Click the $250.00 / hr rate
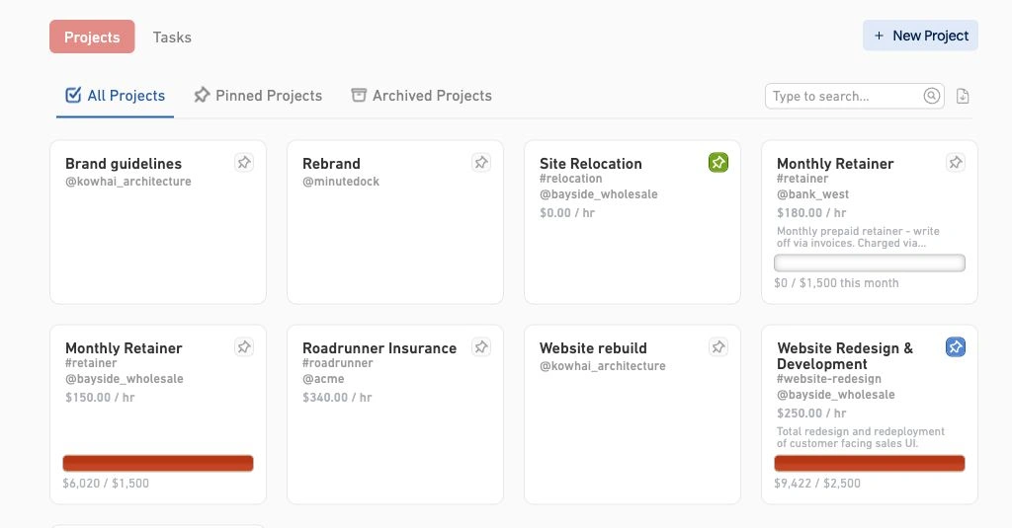This screenshot has height=528, width=1012. tap(811, 414)
